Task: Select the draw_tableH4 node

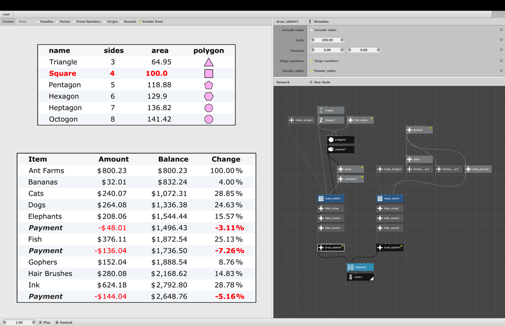Action: (x=390, y=247)
